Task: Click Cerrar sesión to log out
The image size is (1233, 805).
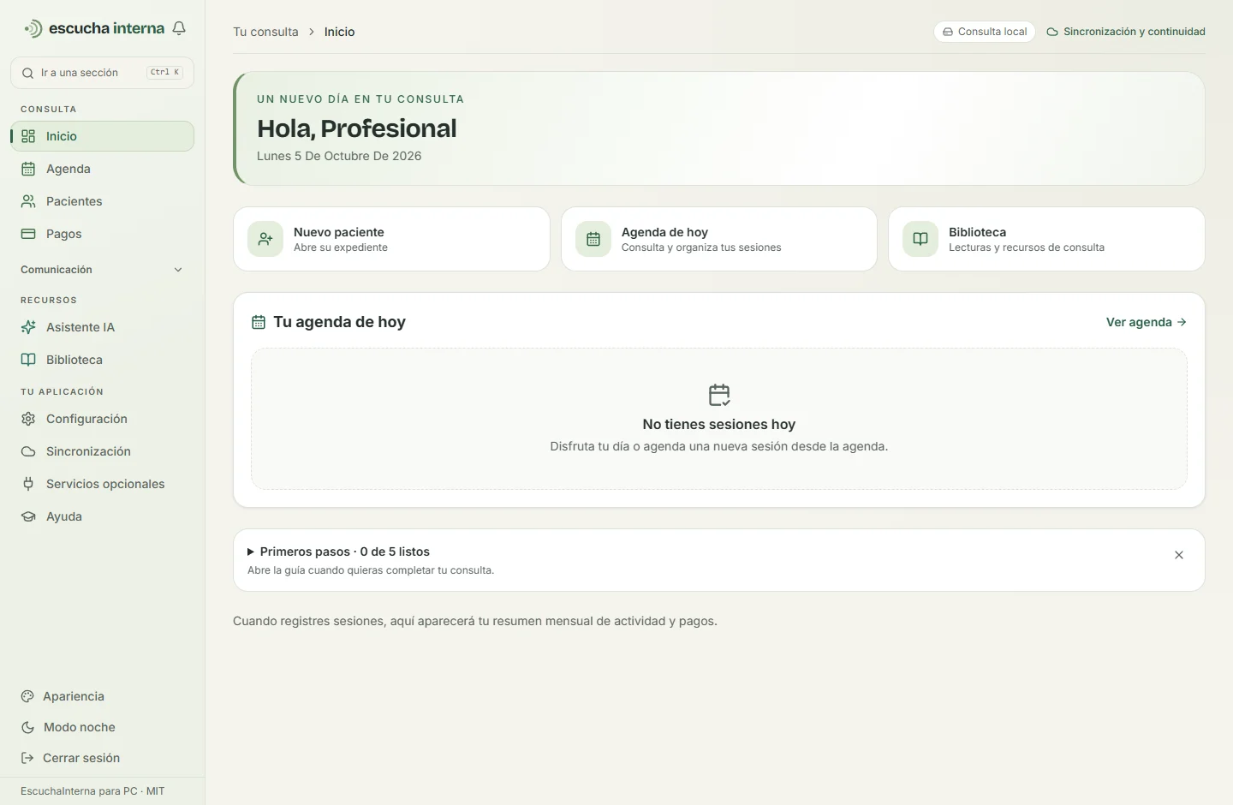Action: coord(103,758)
